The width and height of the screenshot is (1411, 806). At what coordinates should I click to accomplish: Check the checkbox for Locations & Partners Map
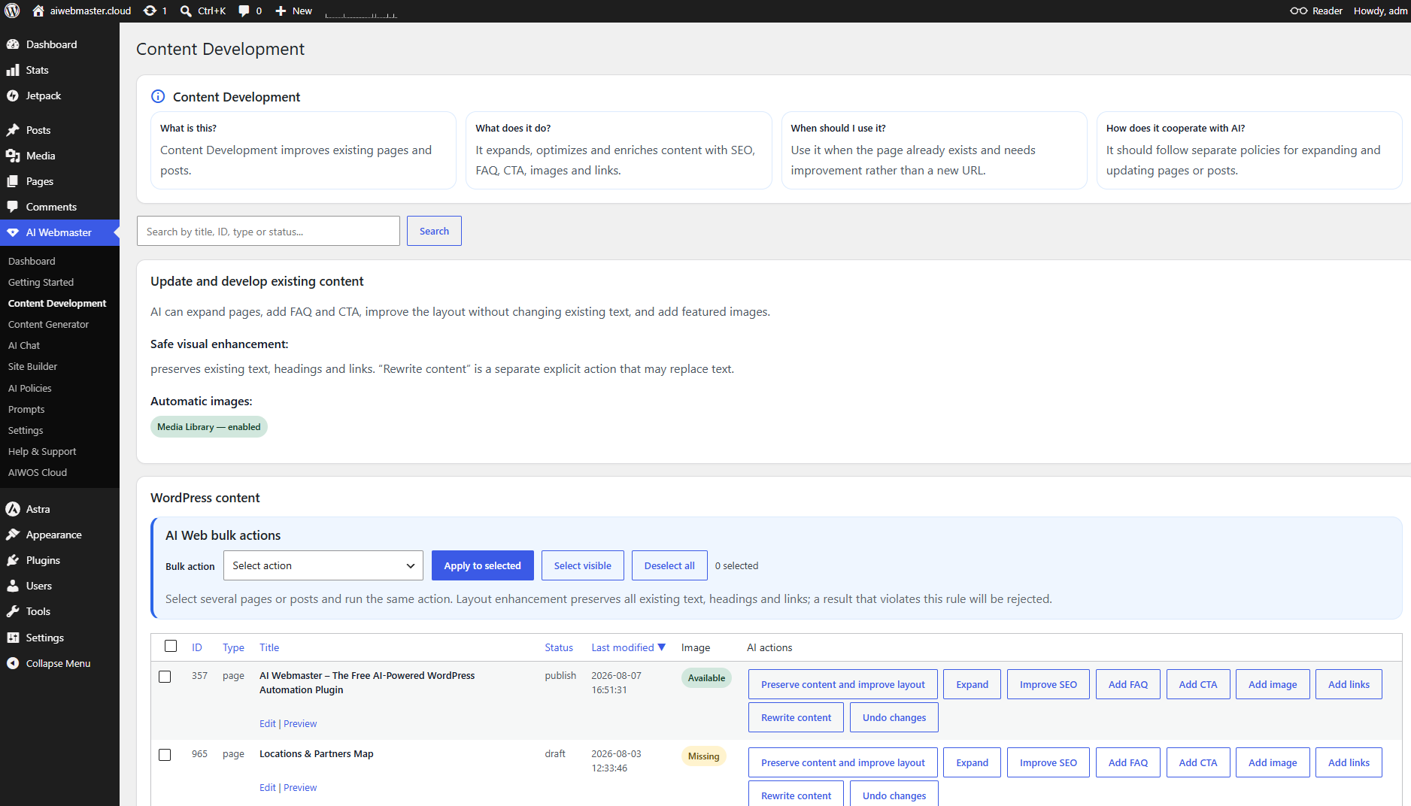[165, 755]
